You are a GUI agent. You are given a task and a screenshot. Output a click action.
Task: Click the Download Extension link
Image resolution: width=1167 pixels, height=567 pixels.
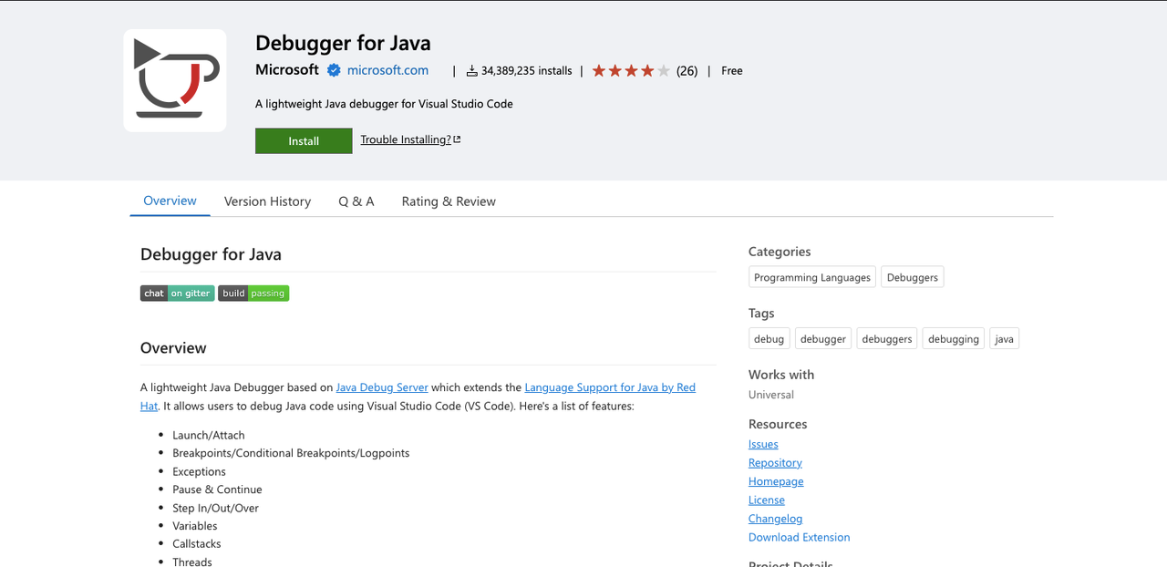pyautogui.click(x=800, y=537)
